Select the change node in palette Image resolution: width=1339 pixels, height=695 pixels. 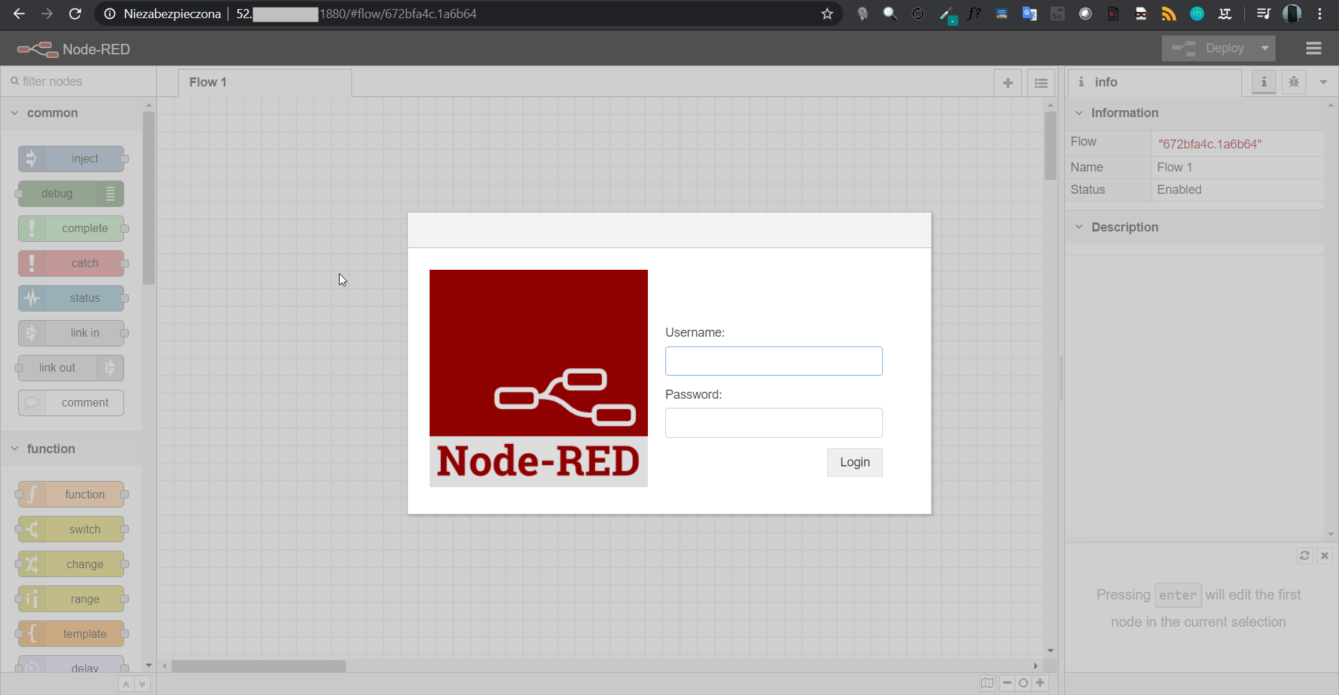[71, 565]
